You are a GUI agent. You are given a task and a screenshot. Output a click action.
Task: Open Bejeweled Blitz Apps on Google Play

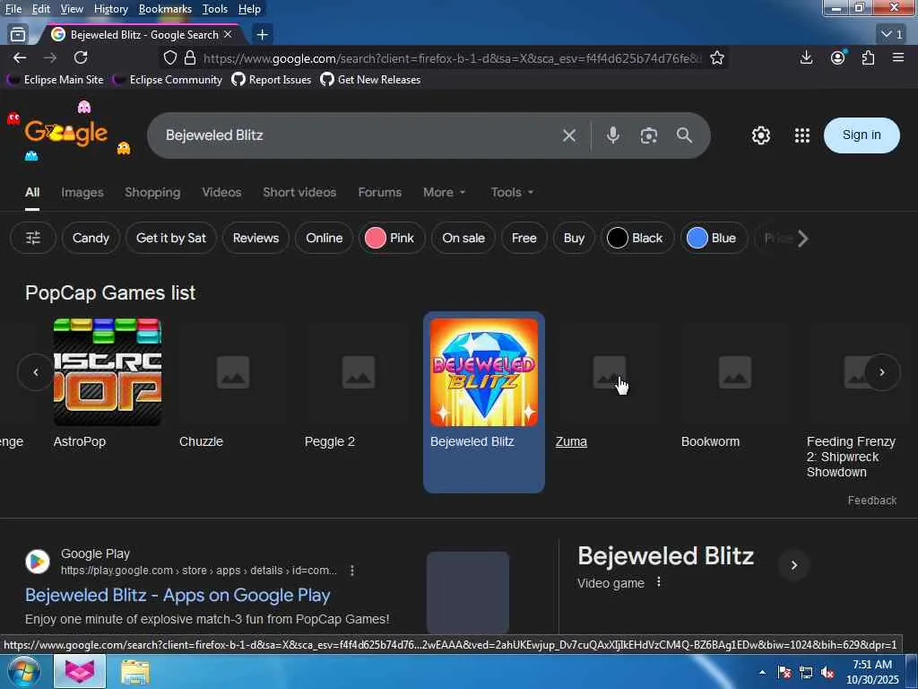(178, 596)
